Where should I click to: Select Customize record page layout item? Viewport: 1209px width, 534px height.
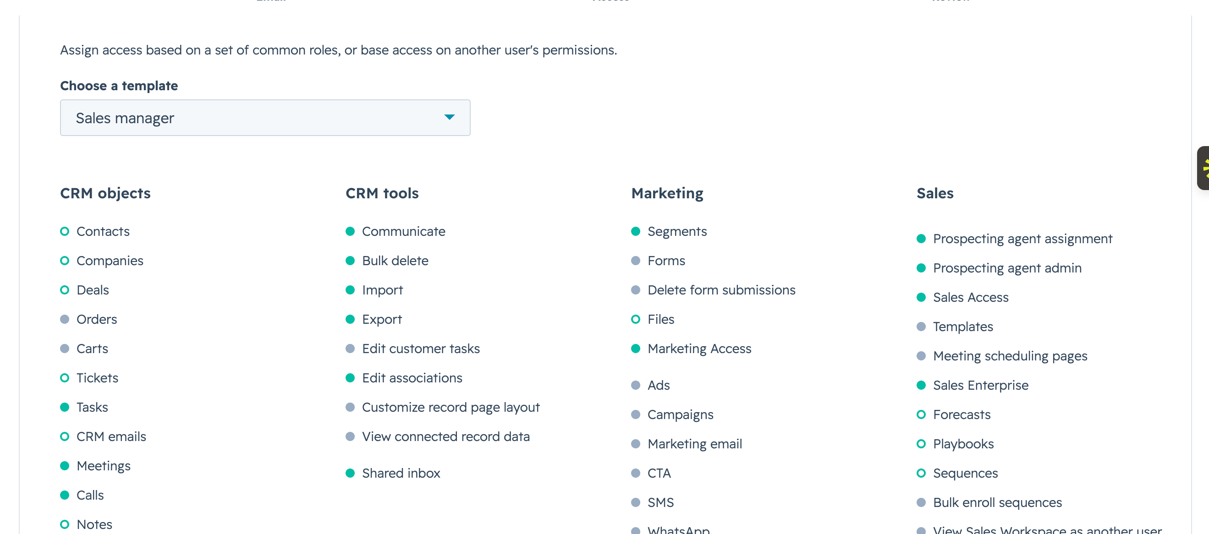[451, 407]
